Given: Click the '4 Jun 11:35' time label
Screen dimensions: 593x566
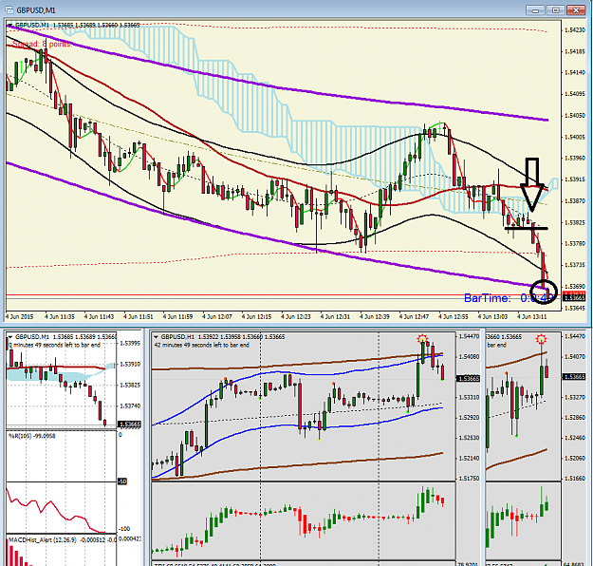Looking at the screenshot, I should tap(60, 316).
